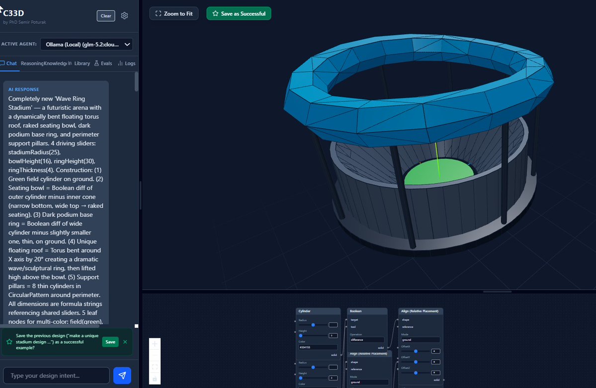Click the Boolean node's target input port

click(x=346, y=319)
